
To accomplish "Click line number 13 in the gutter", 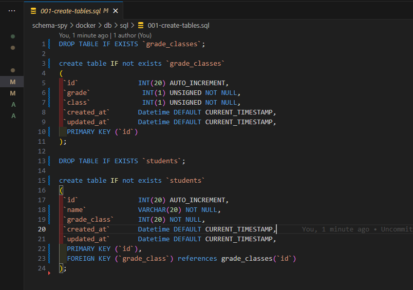I will click(42, 161).
